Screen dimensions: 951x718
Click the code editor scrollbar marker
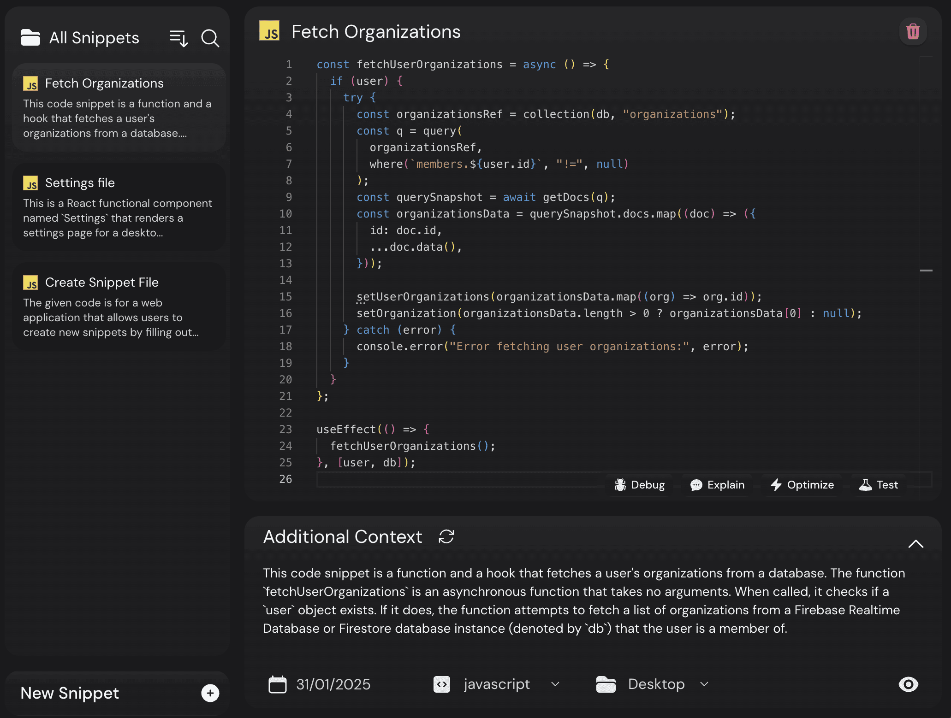926,271
